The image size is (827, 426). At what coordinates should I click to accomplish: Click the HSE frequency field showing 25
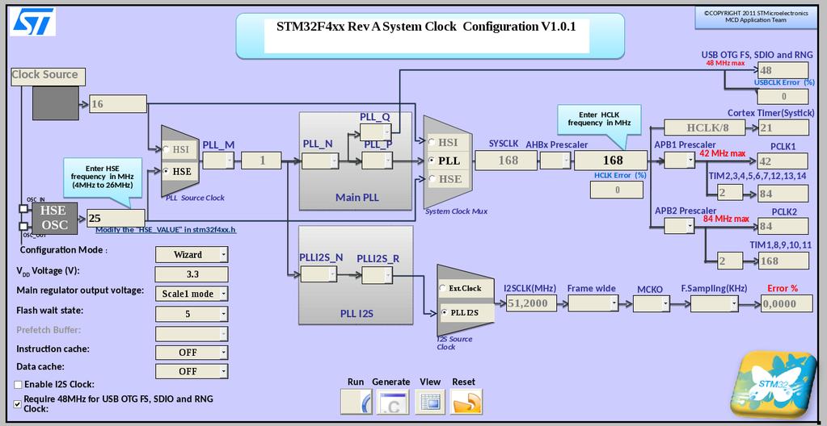116,218
